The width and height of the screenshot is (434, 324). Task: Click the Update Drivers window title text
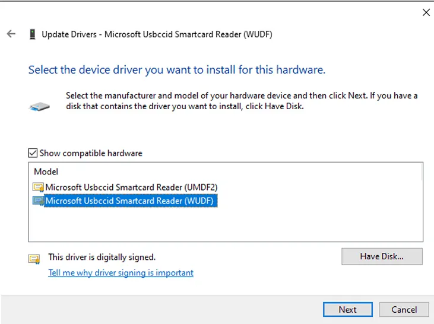(157, 34)
